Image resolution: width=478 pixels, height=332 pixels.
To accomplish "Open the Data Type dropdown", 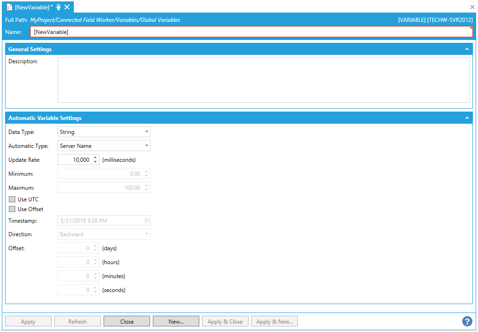I will 104,132.
